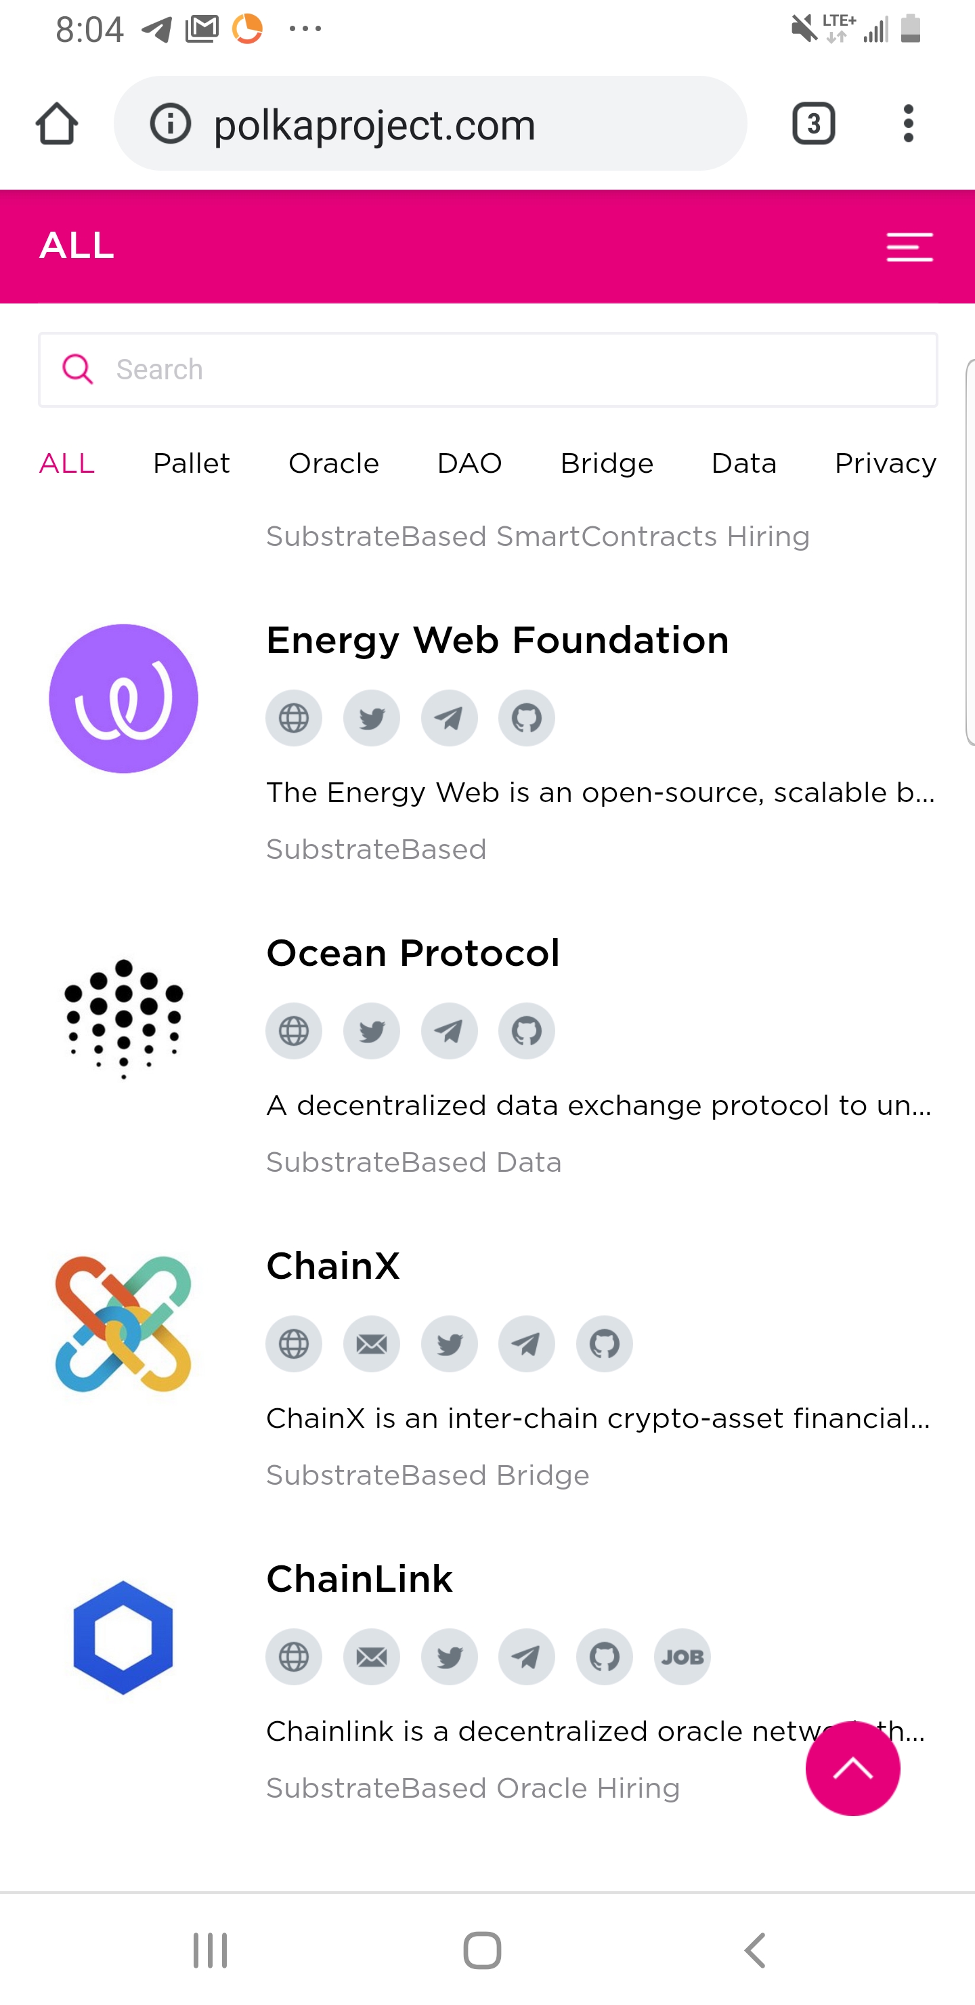975x2005 pixels.
Task: Tap the ChainLink hexagon logo thumbnail
Action: coord(123,1638)
